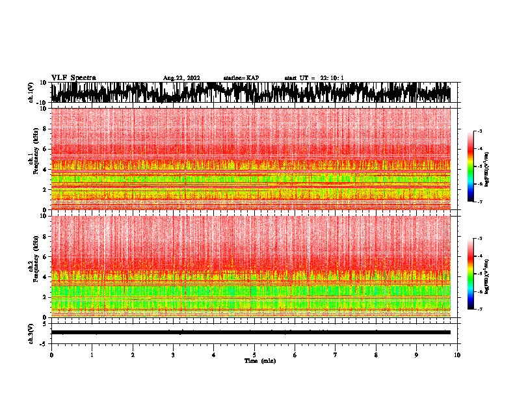Click the 'VLF Spectra' title text
515x398 pixels.
[73, 77]
